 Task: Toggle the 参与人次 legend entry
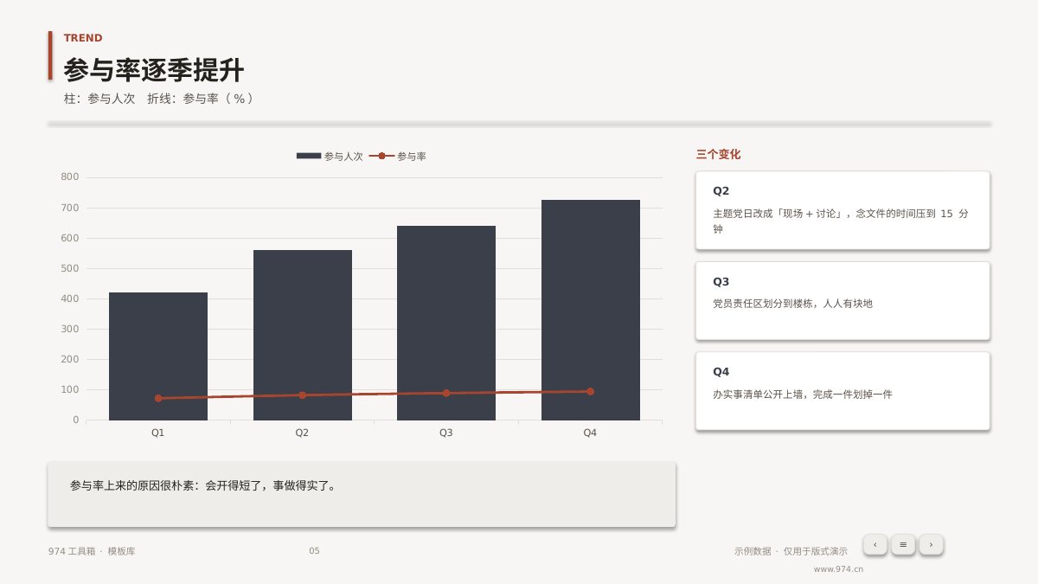coord(330,157)
